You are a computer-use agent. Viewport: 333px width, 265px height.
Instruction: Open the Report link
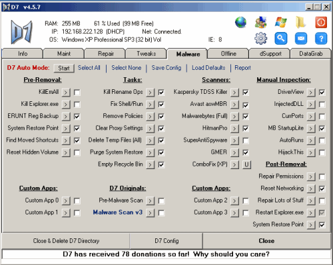tap(243, 68)
